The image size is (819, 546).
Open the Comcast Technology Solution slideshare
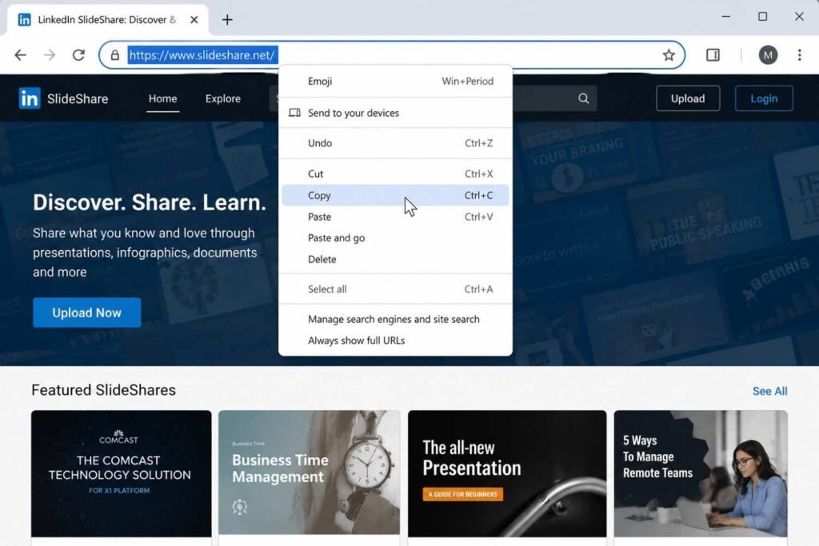click(122, 473)
